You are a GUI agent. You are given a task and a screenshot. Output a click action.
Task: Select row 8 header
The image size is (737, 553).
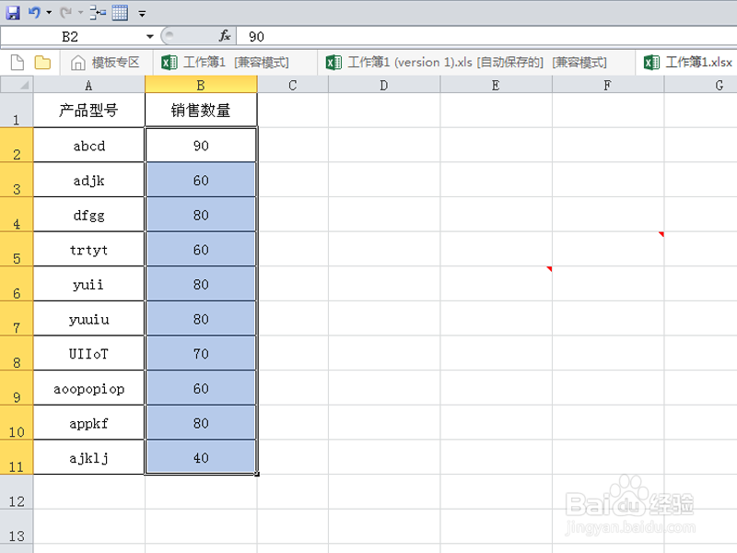point(17,353)
